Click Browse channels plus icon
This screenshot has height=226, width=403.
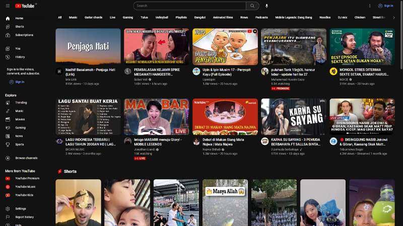click(8, 158)
